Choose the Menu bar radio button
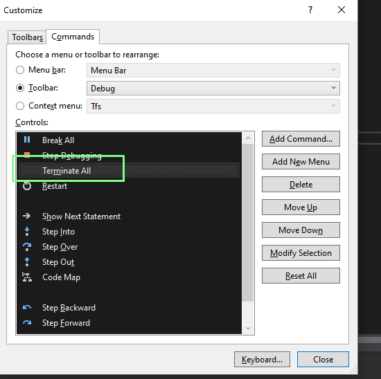 [x=20, y=70]
